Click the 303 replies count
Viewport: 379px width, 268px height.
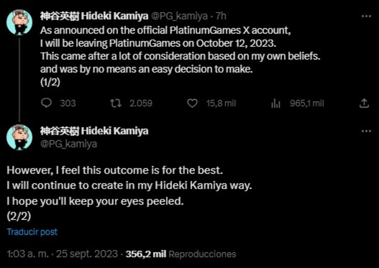click(68, 103)
